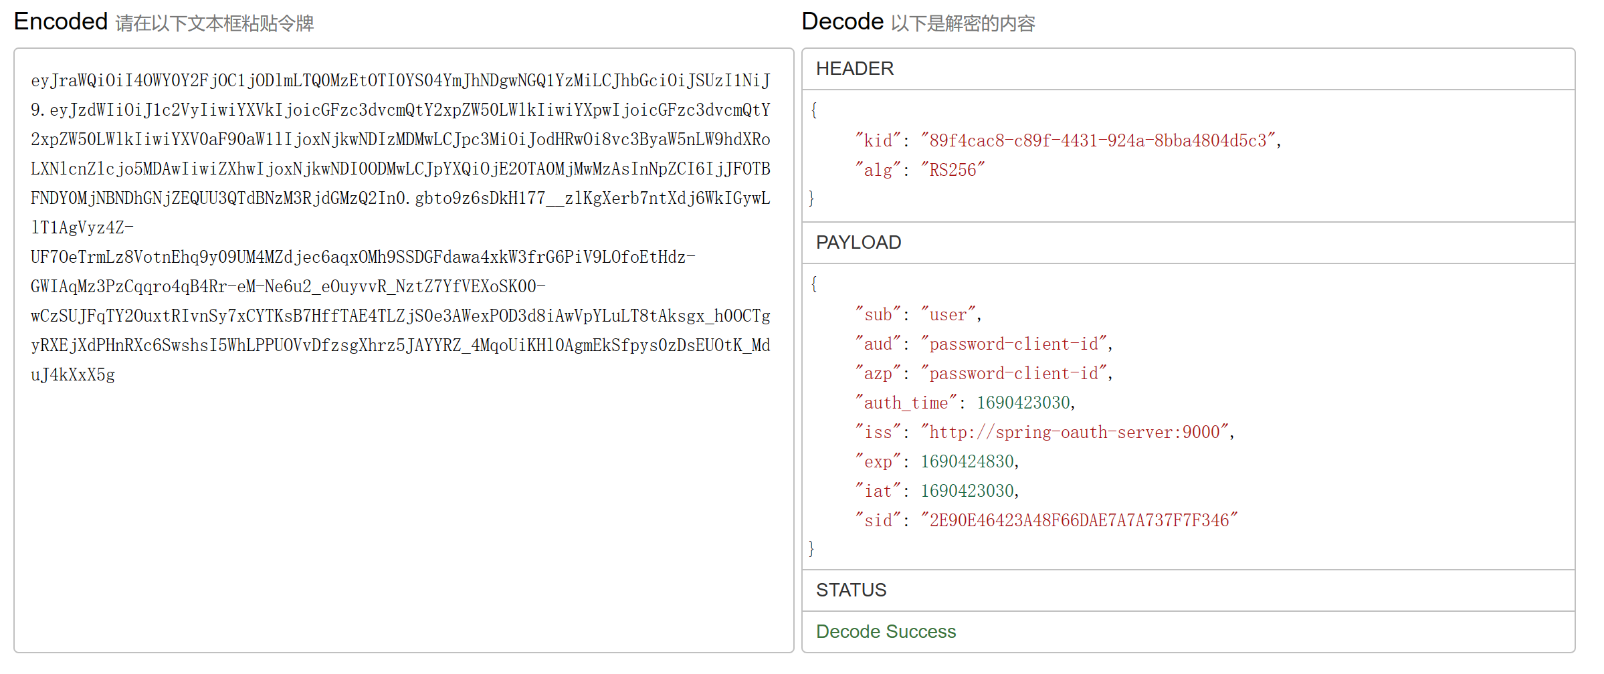Click the Chinese subtitle beside Decode
Image resolution: width=1604 pixels, height=674 pixels.
tap(963, 23)
